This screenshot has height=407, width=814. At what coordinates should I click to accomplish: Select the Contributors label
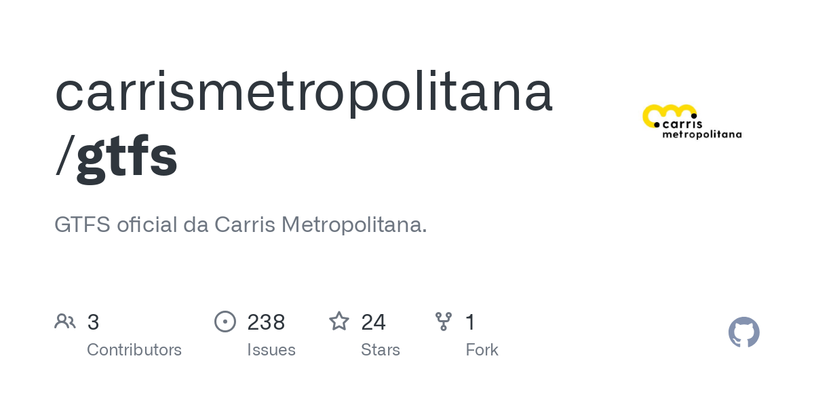pos(134,350)
